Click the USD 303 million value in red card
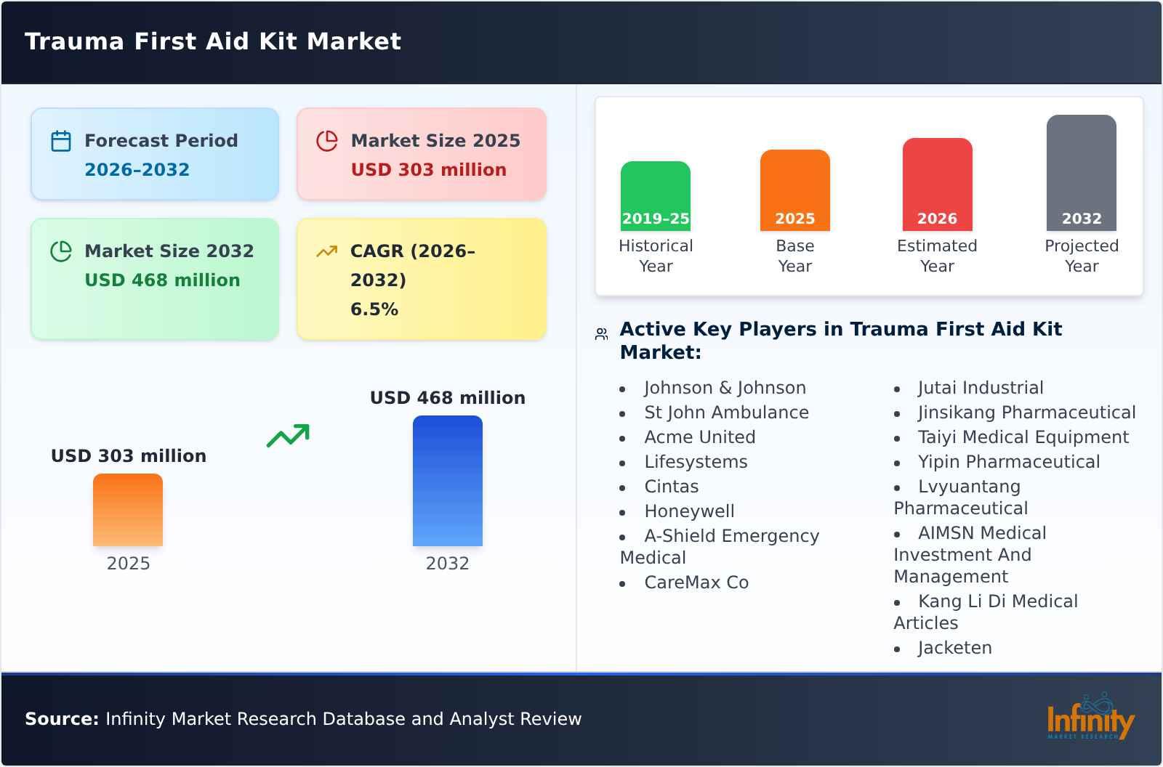 pos(429,170)
